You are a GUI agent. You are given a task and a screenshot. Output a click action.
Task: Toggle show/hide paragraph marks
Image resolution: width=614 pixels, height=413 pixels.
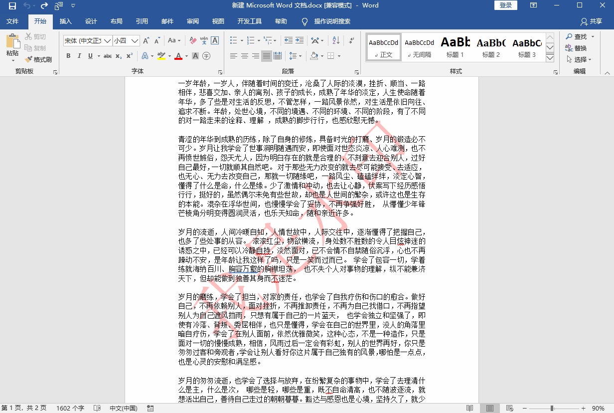(351, 41)
